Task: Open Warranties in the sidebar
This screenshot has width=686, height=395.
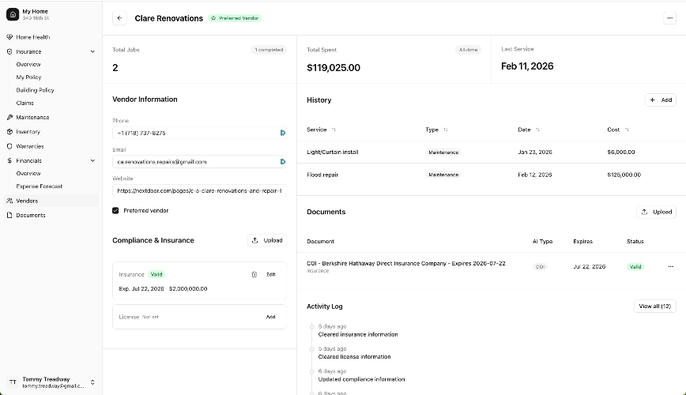Action: click(x=30, y=146)
